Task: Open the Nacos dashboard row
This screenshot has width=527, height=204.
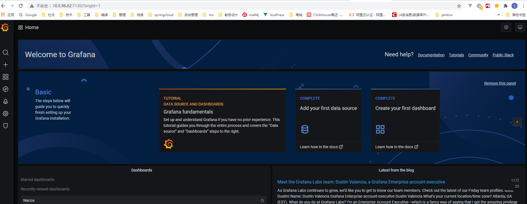Action: coord(144,200)
